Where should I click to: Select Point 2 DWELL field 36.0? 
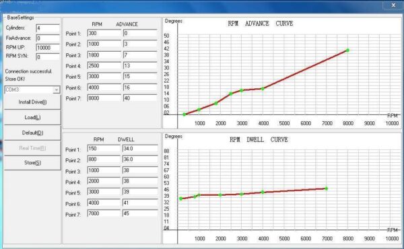coord(140,159)
